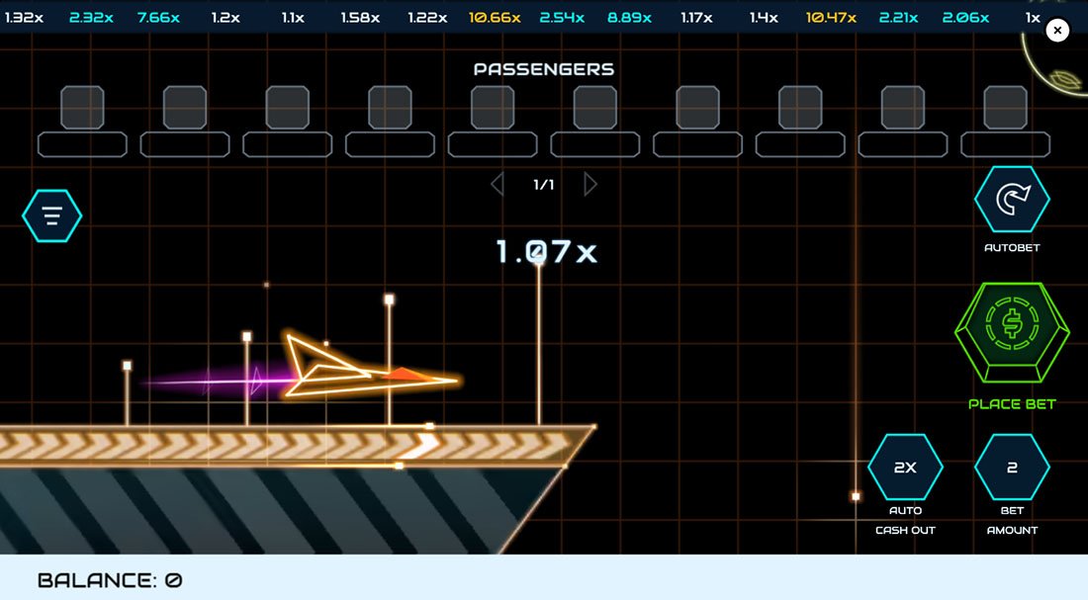The image size is (1088, 600).
Task: Select the 1.2x history multiplier
Action: (226, 18)
